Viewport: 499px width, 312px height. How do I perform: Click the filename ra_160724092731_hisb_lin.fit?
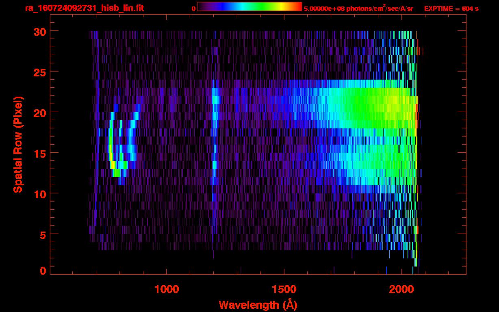click(x=84, y=8)
